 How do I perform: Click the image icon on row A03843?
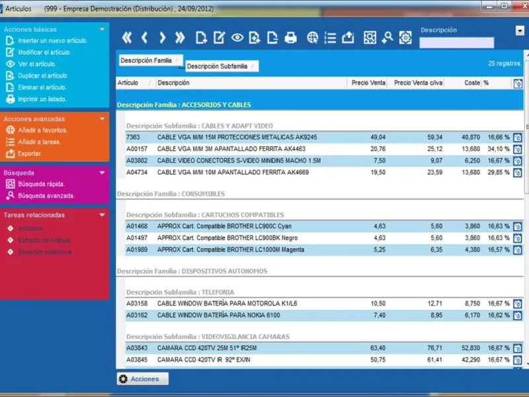tap(518, 349)
